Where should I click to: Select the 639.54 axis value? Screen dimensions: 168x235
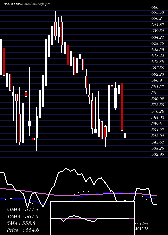coord(158,31)
